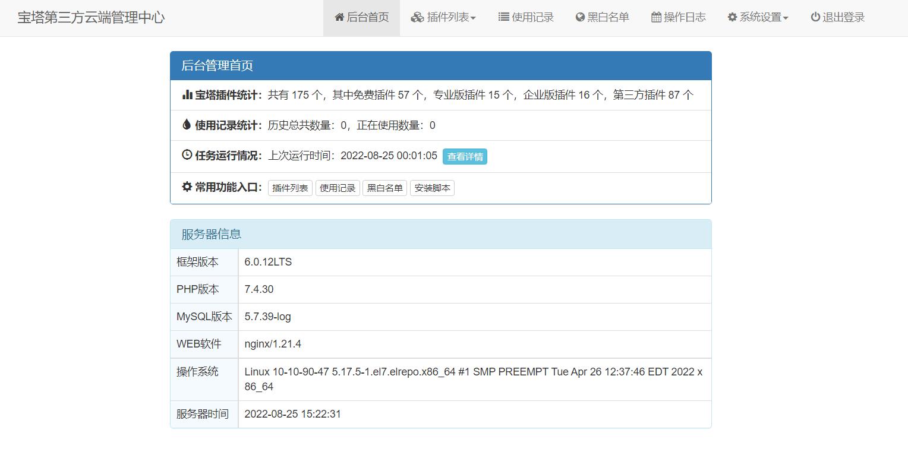
Task: Expand the 系统设置 dropdown caret
Action: [786, 18]
